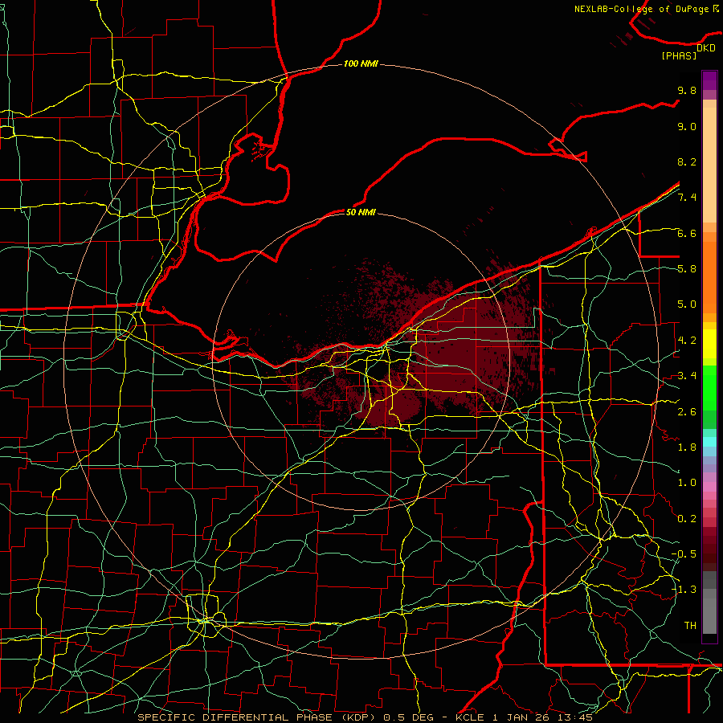The height and width of the screenshot is (723, 723).
Task: Click the 5.8 value on the scale
Action: pyautogui.click(x=687, y=269)
